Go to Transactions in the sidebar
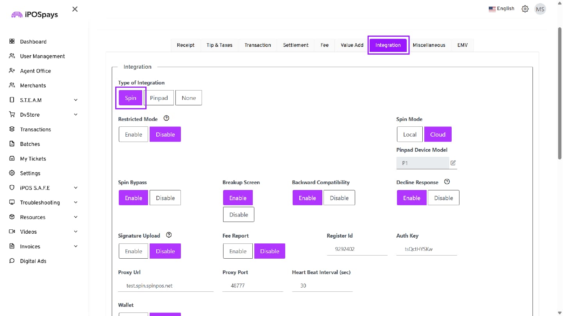 (x=36, y=130)
